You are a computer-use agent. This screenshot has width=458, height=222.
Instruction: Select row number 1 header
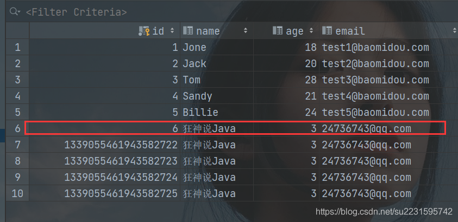point(17,48)
